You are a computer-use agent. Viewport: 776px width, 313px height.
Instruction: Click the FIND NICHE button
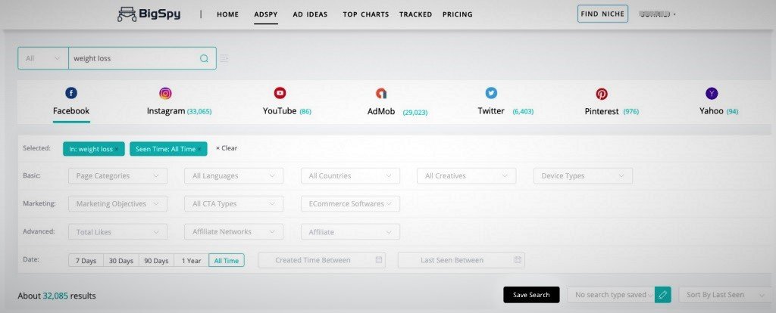coord(602,14)
